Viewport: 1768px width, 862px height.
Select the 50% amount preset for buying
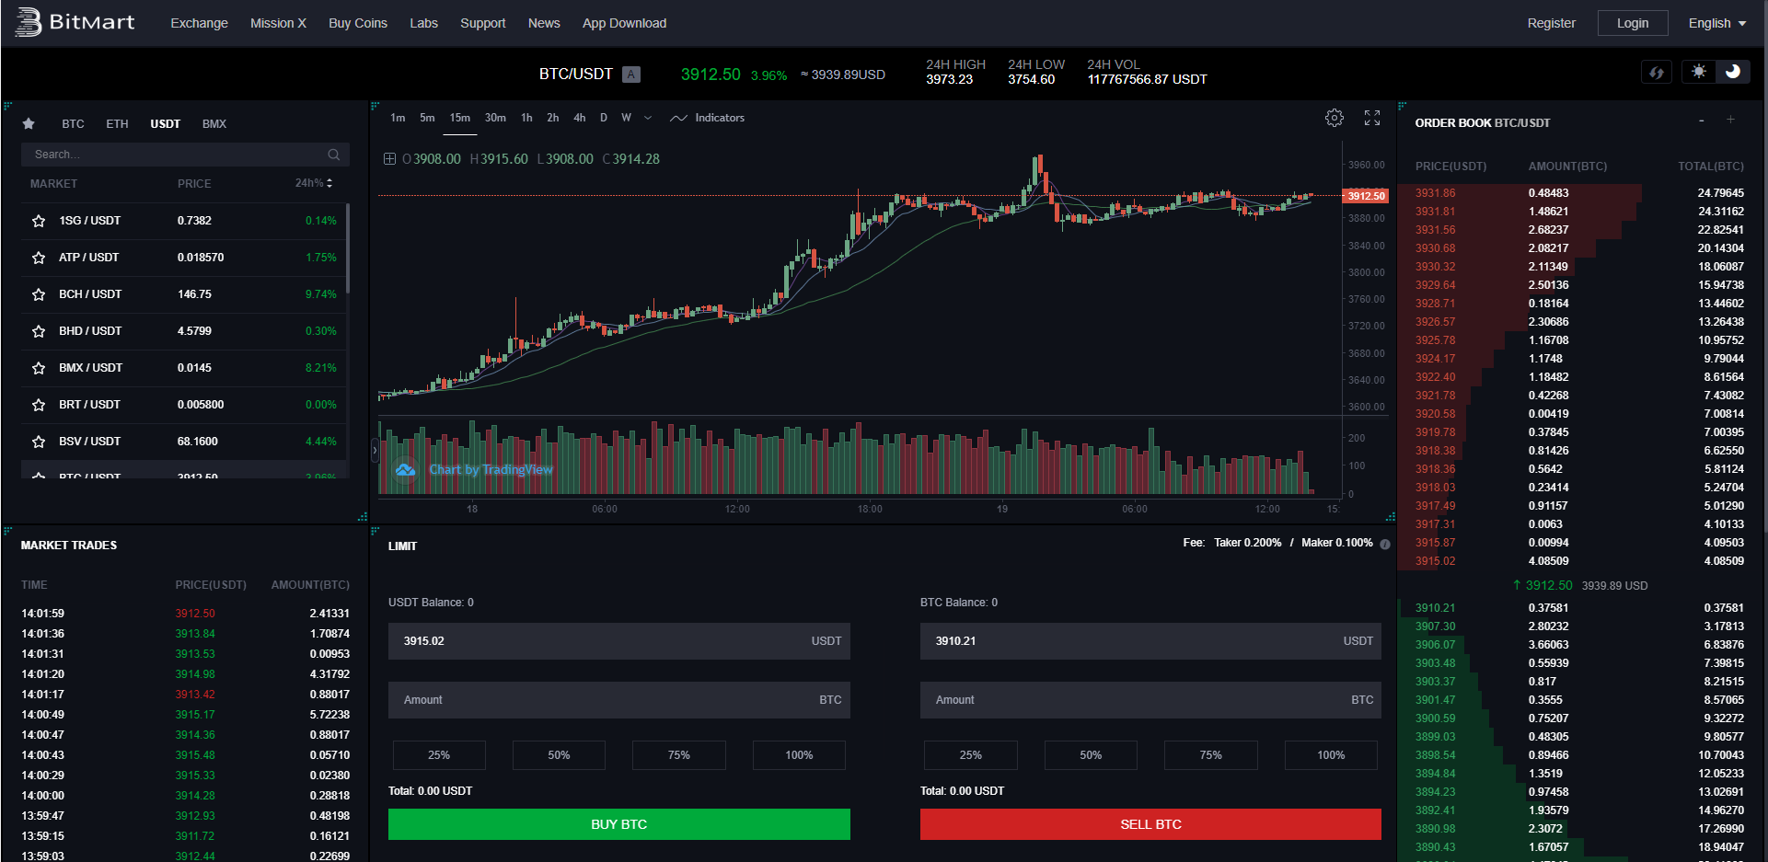coord(559,754)
